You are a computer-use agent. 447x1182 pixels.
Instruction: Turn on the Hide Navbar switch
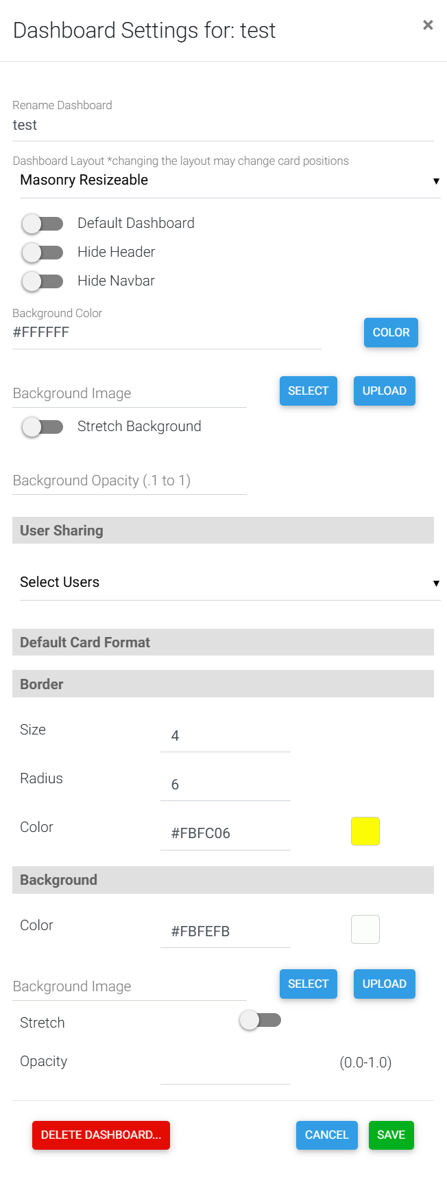[43, 281]
